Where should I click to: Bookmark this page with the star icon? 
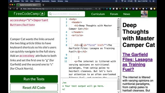tap(100, 9)
